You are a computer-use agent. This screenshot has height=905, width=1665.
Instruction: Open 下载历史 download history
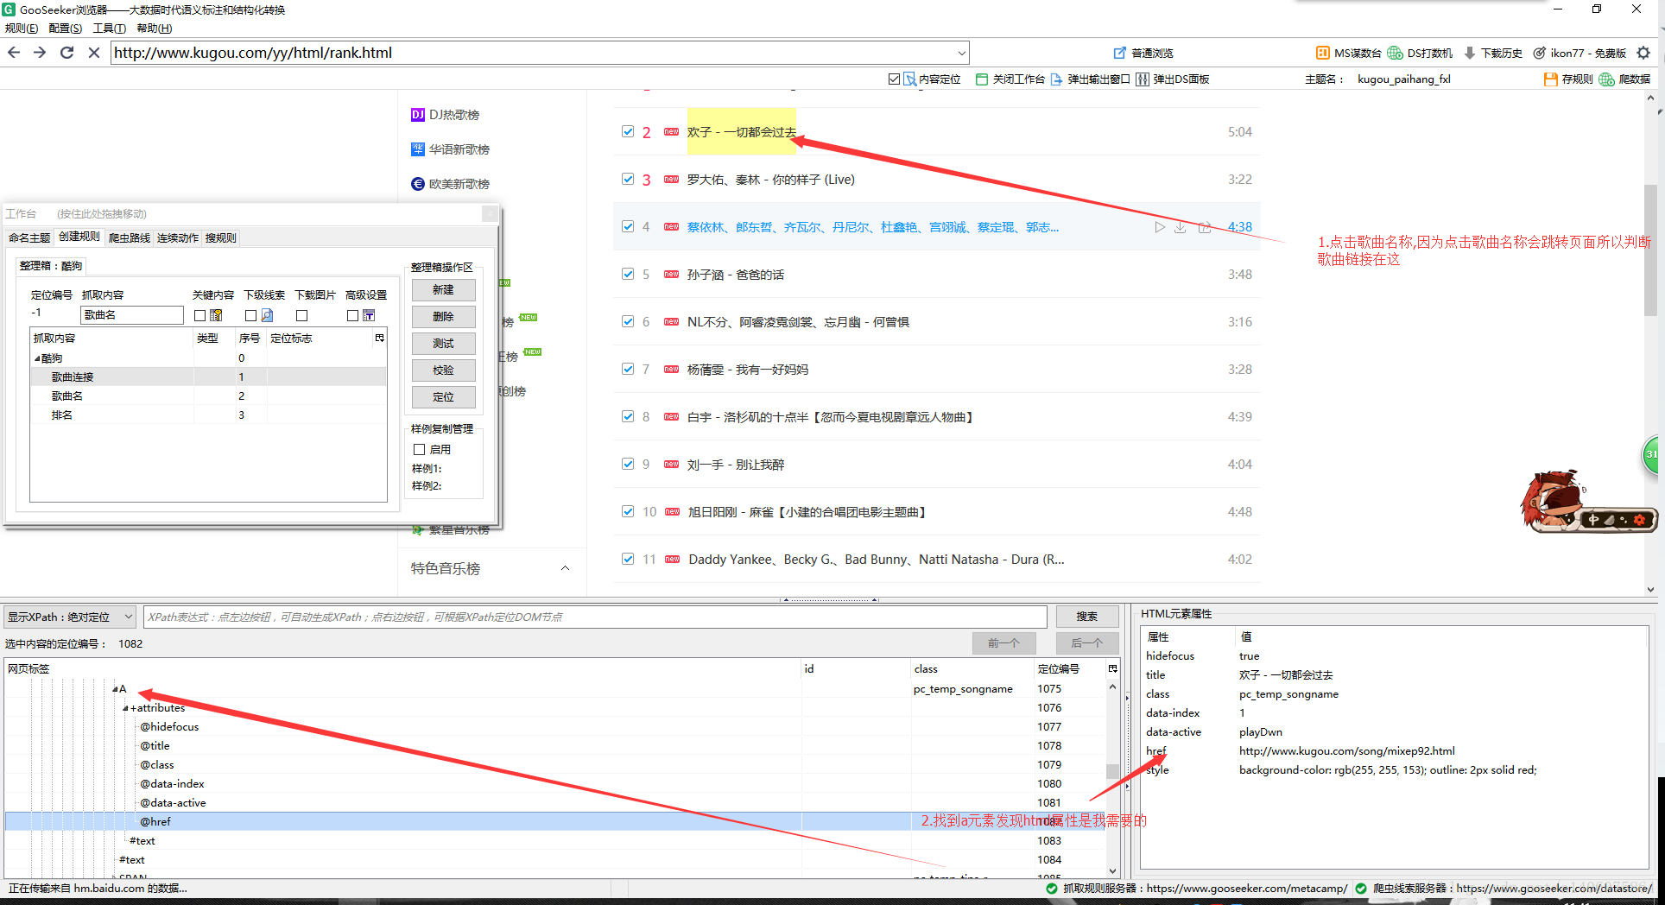[1492, 53]
